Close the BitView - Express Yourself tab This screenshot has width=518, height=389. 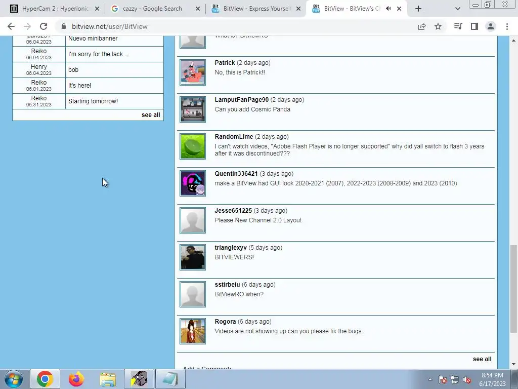[298, 9]
